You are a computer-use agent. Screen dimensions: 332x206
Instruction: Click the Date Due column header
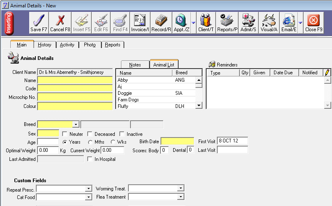(284, 73)
